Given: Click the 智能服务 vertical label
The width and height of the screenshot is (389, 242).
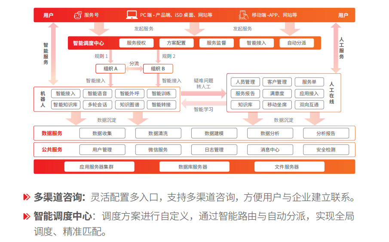Looking at the screenshot, I should tap(46, 54).
